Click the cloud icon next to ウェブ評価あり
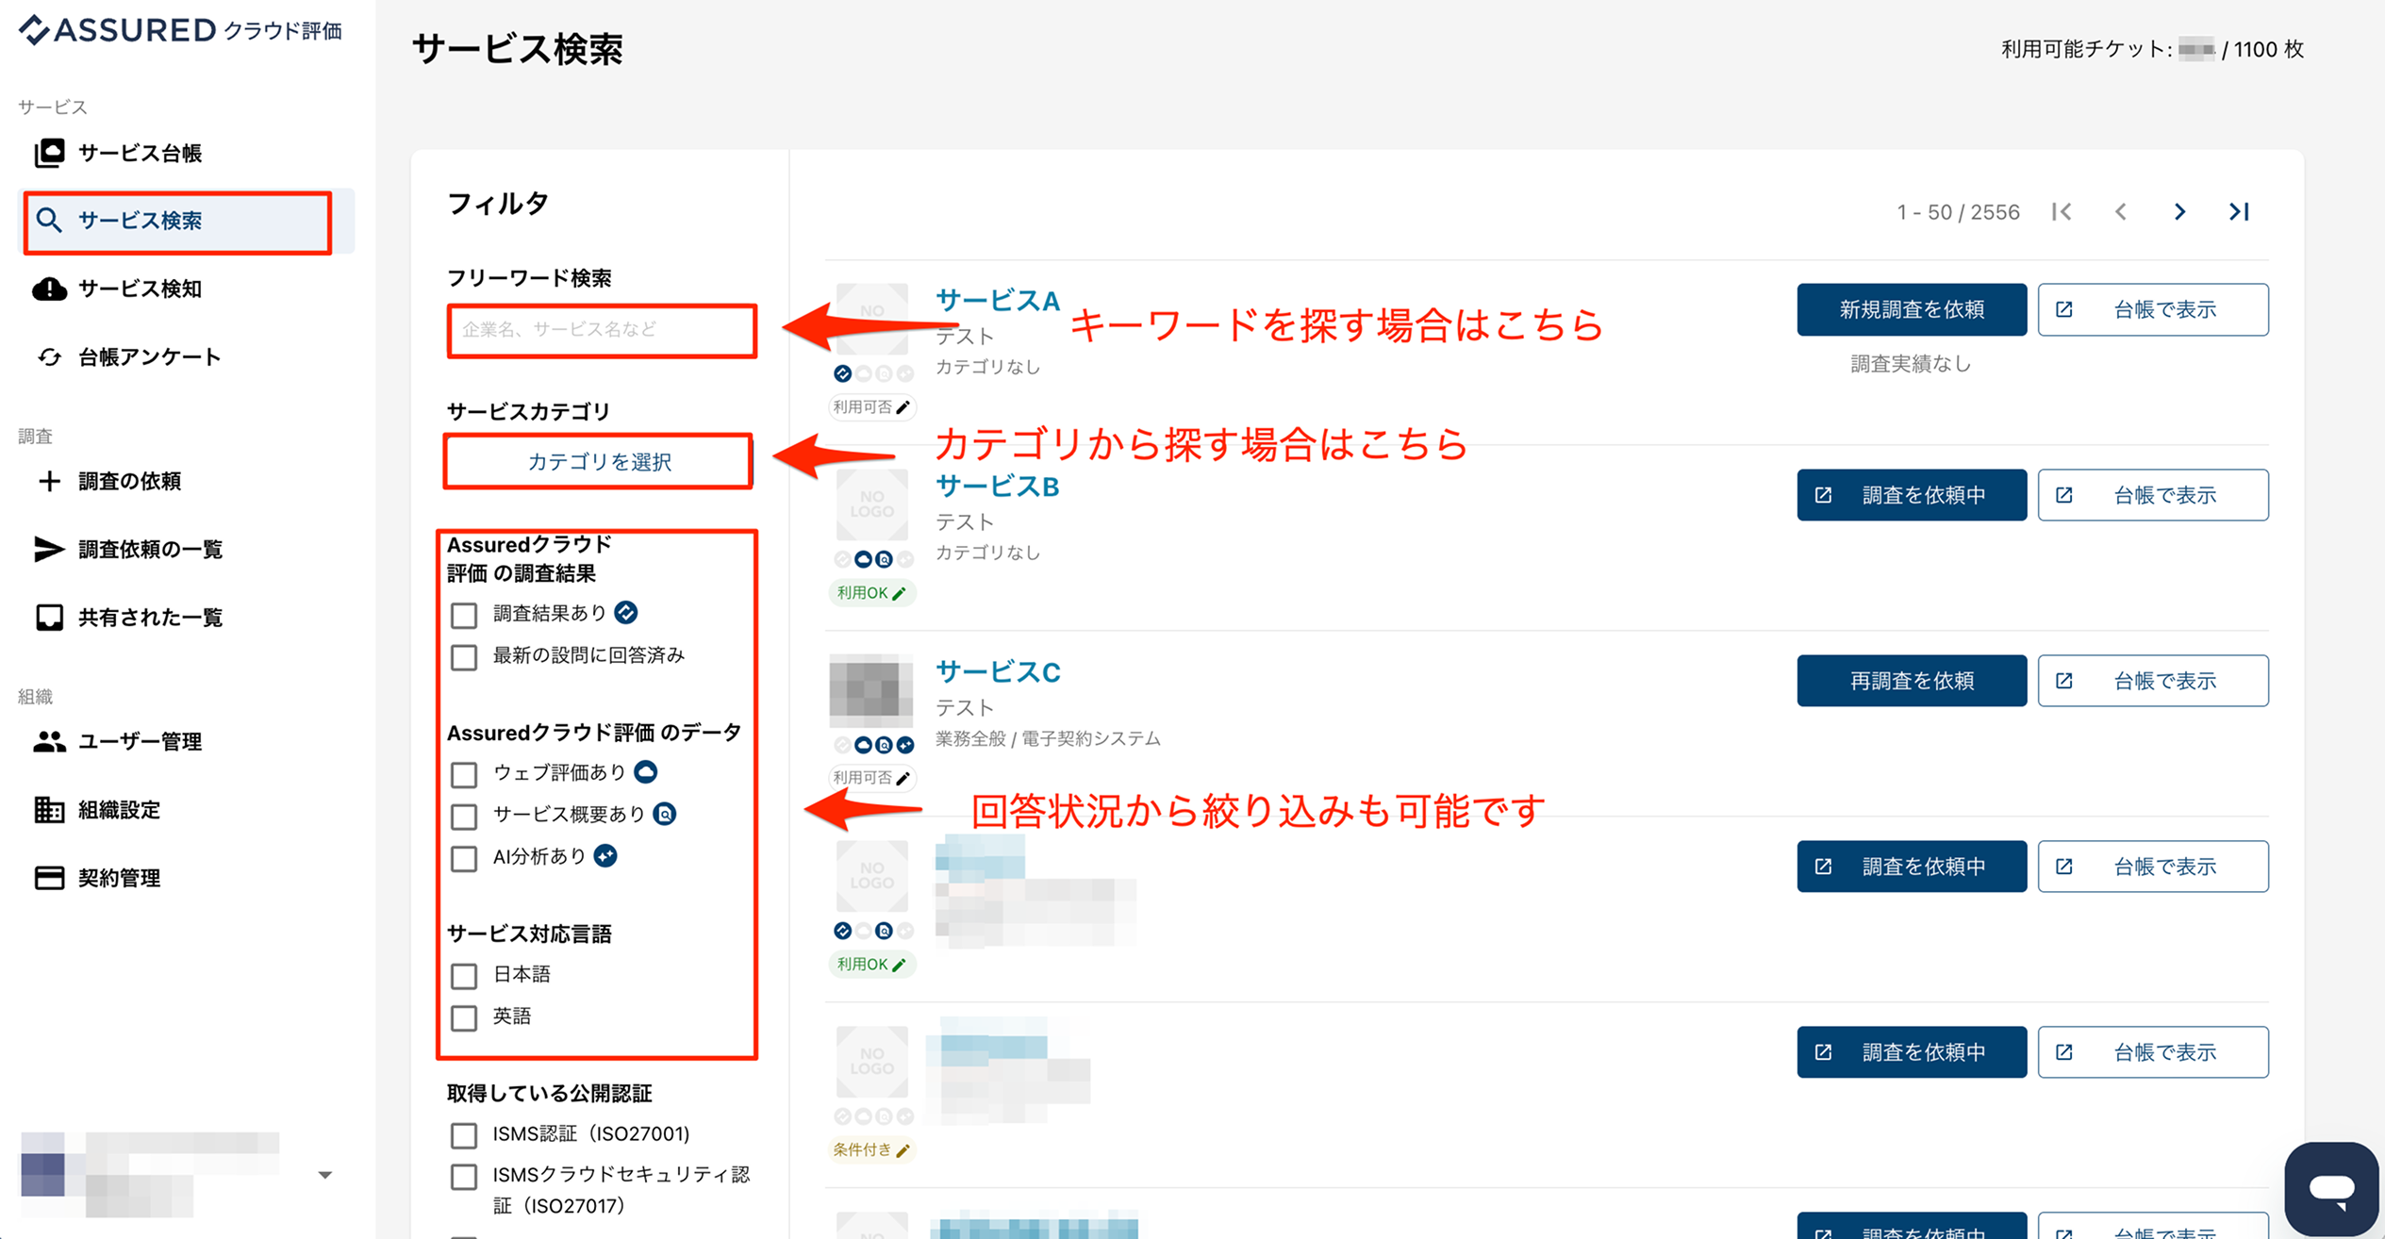The height and width of the screenshot is (1239, 2385). (x=646, y=772)
